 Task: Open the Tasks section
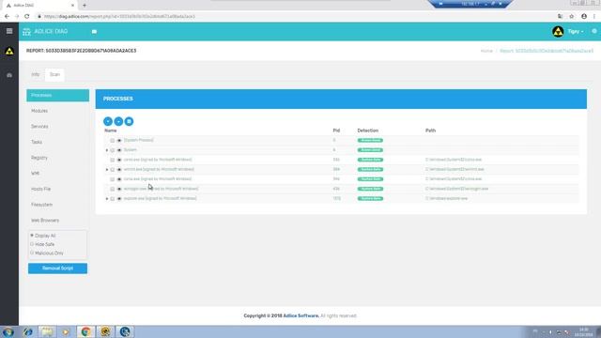point(58,142)
